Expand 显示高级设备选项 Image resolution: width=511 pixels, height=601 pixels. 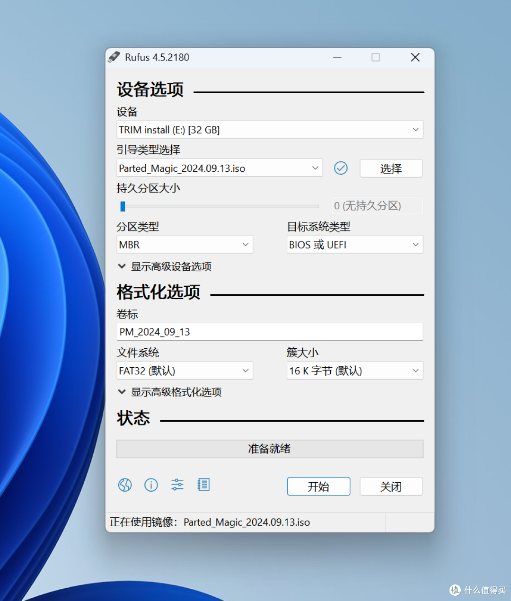(165, 266)
